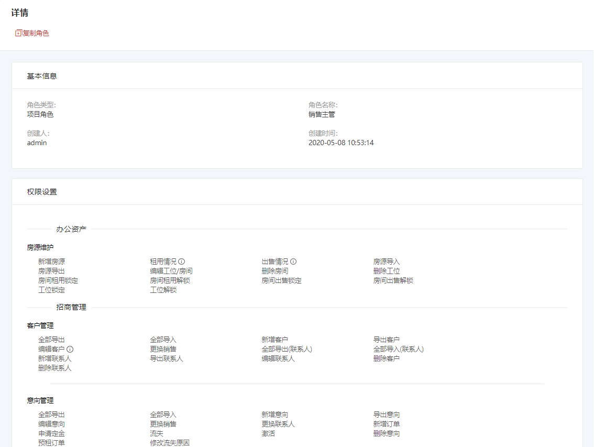Click the copy icon beside 复制角色

pos(18,33)
